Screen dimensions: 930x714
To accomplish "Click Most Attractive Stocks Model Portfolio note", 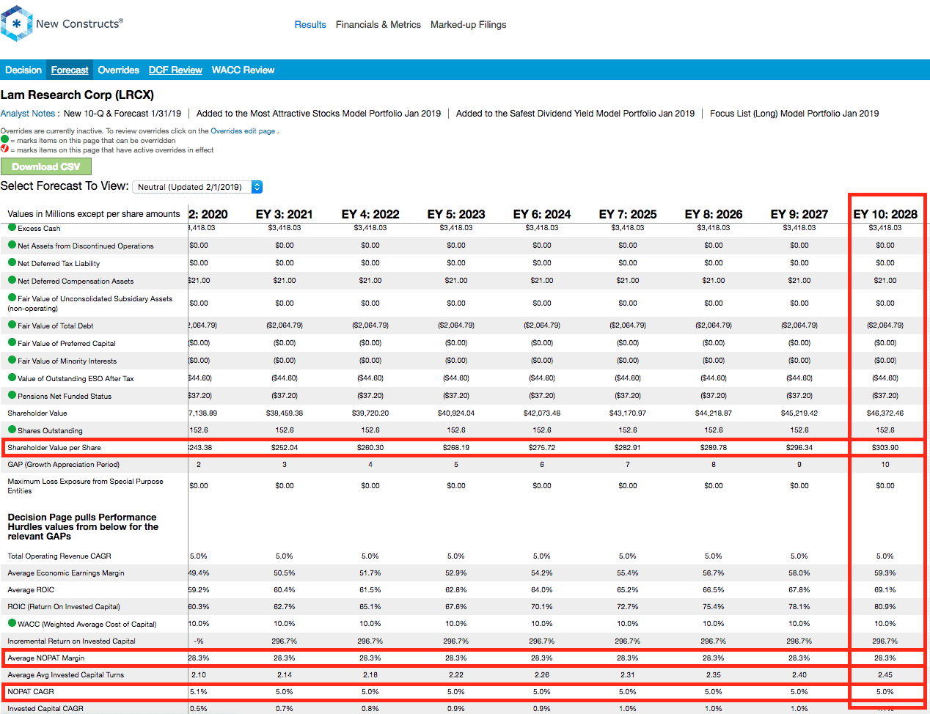I will (319, 113).
